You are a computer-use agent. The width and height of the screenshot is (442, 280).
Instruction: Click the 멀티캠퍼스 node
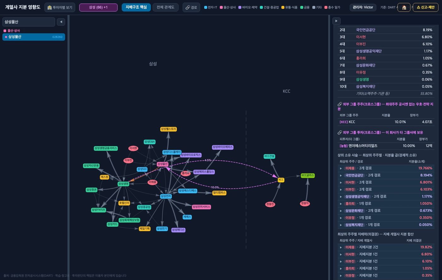click(x=219, y=193)
